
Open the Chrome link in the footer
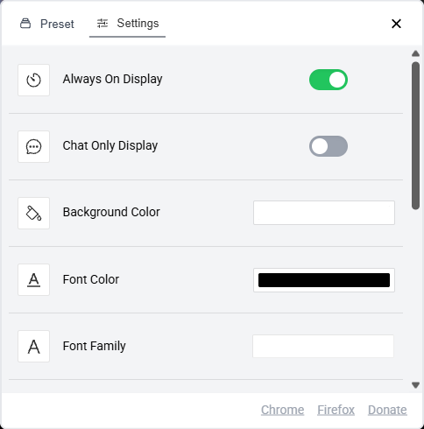pos(282,410)
